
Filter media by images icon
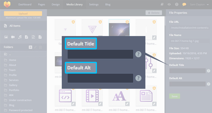6,37
